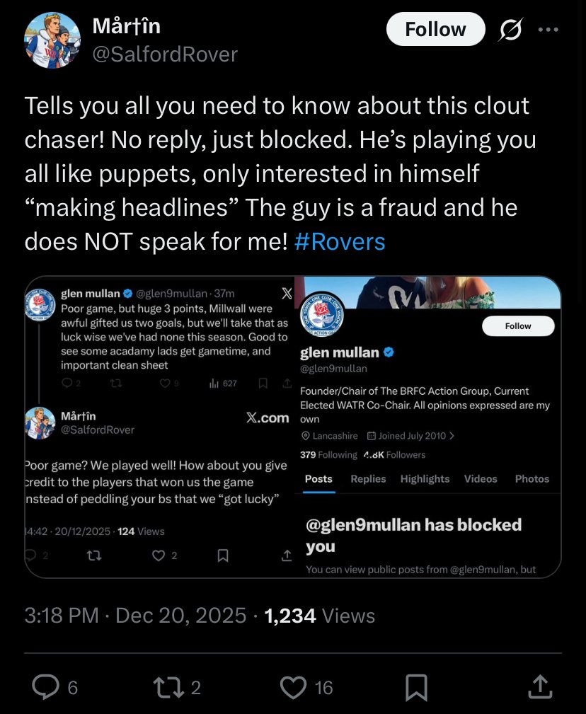Follow the @SalfordRover account
This screenshot has height=714, width=586.
tap(435, 29)
